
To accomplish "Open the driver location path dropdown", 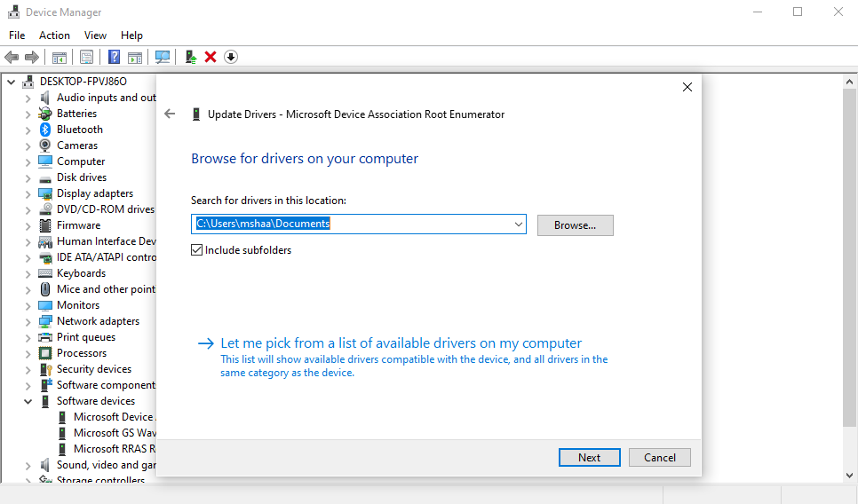I will pos(518,224).
